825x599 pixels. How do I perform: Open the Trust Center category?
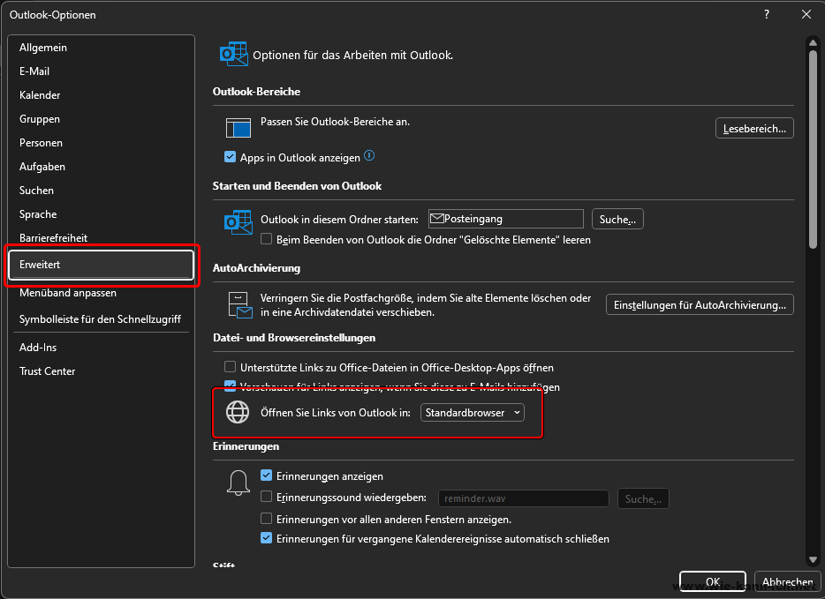(x=47, y=371)
